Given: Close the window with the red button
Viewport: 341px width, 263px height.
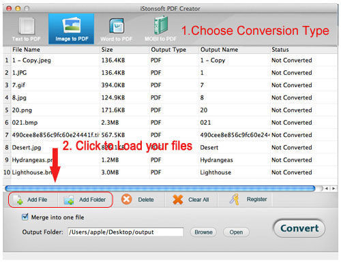Looking at the screenshot, I should 10,9.
